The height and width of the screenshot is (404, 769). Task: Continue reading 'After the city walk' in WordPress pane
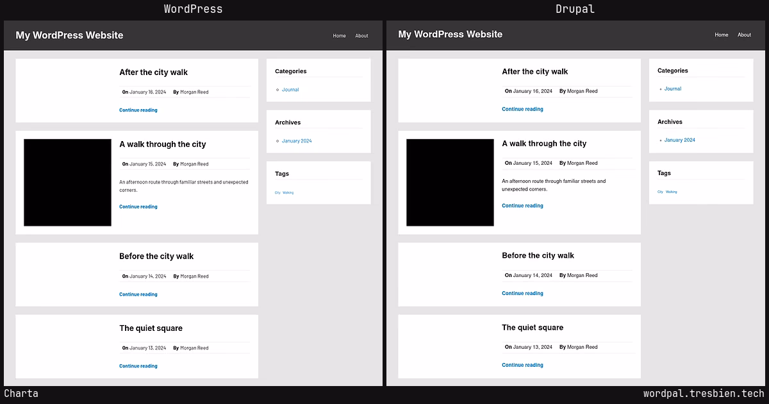138,110
